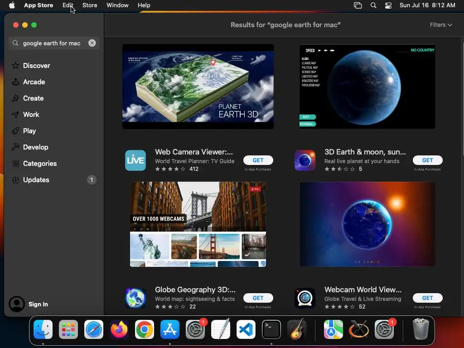Get the Webcam World View app
Viewport: 464px width, 348px height.
click(428, 298)
